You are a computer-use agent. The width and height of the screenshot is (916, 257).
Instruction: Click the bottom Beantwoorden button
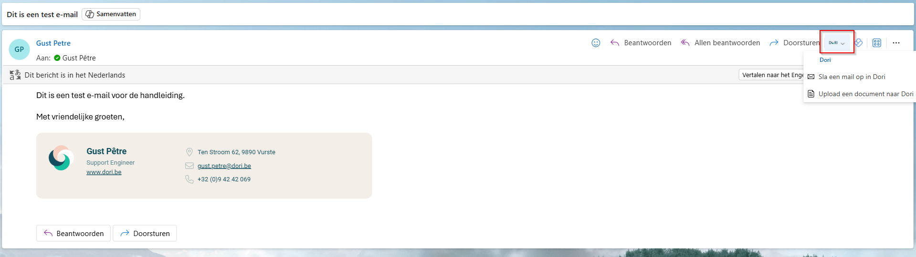tap(74, 233)
